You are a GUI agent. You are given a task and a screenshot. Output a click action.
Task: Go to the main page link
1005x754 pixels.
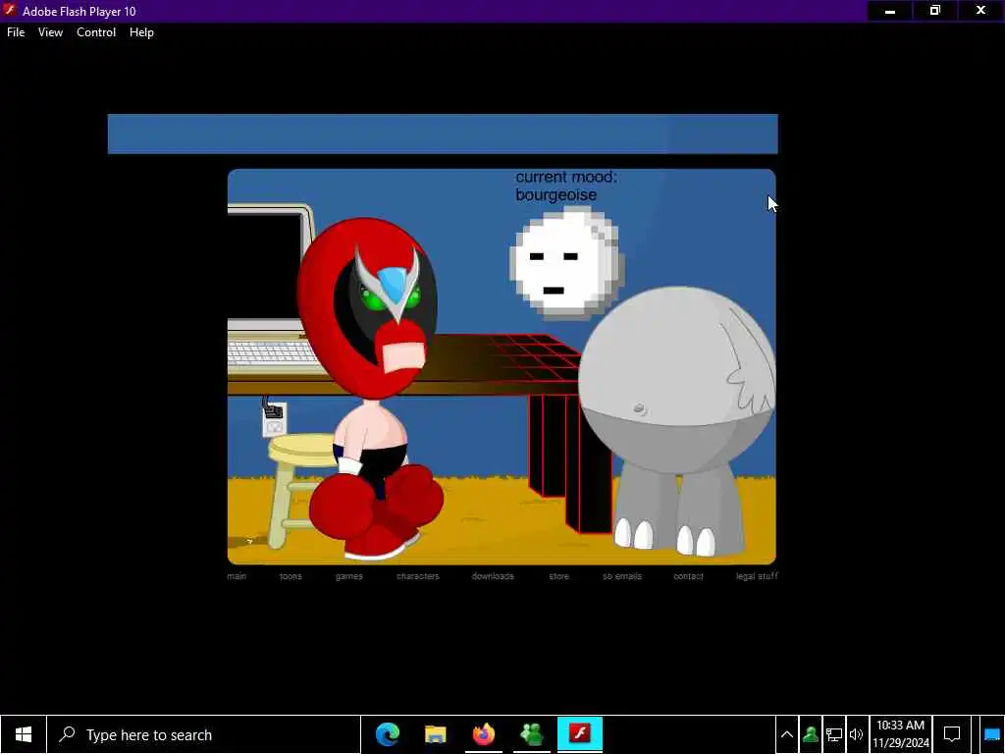pos(237,575)
